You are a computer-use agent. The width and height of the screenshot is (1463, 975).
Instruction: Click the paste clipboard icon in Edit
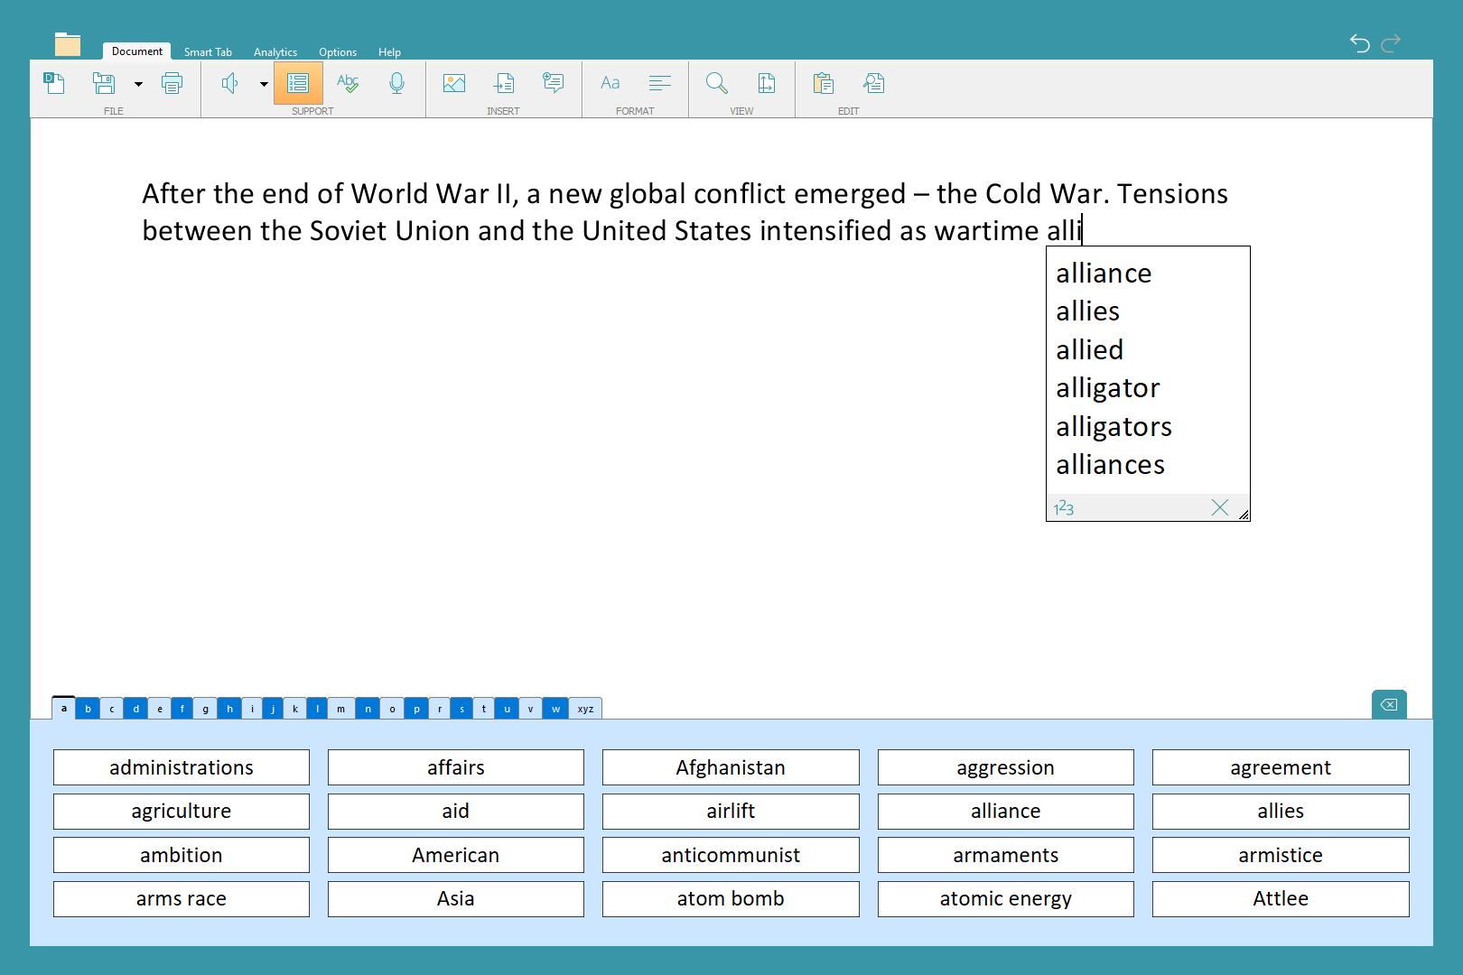(823, 84)
